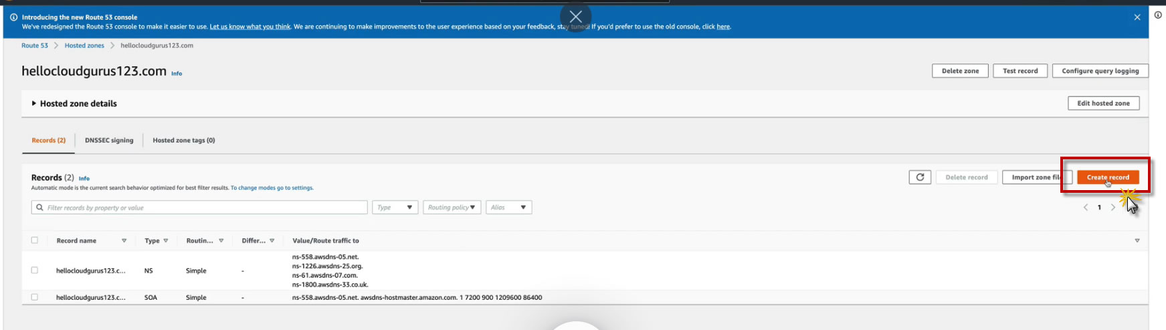Image resolution: width=1166 pixels, height=330 pixels.
Task: Open the table settings arrow at the header's right end
Action: click(x=1137, y=241)
